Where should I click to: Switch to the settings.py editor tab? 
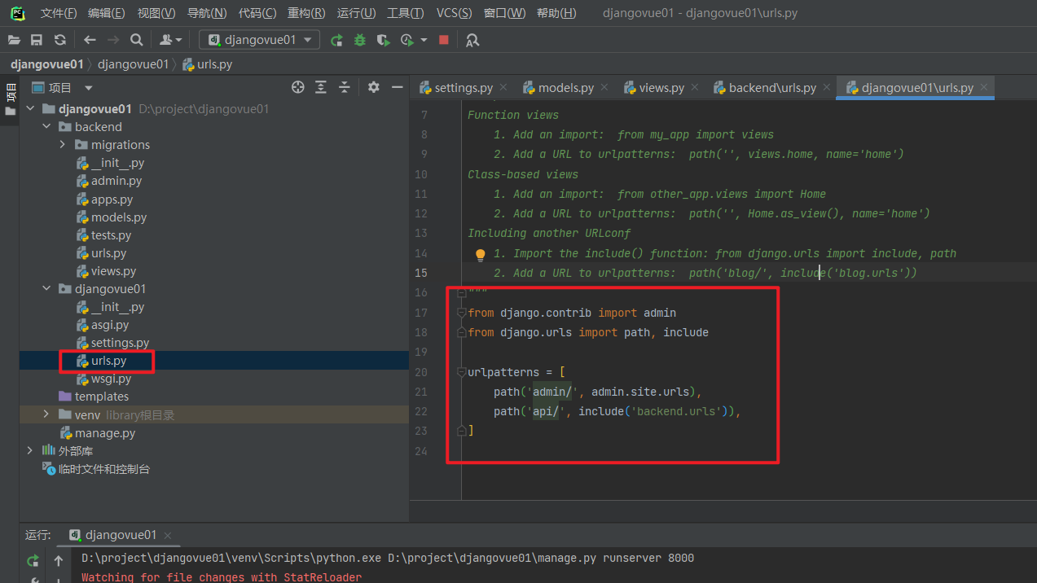coord(463,87)
